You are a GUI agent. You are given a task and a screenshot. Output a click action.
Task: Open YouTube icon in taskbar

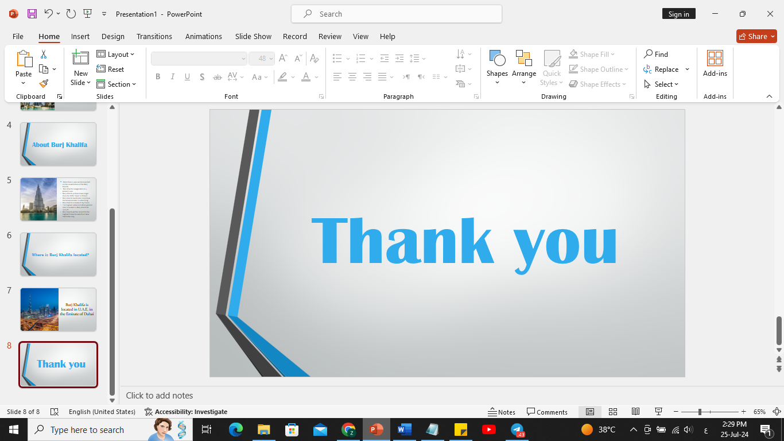(488, 430)
